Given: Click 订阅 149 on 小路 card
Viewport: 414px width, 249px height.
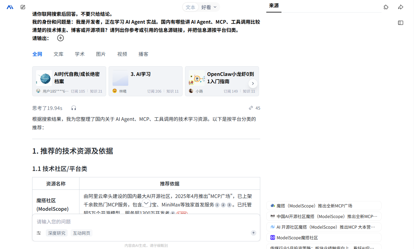Looking at the screenshot, I should point(231,91).
